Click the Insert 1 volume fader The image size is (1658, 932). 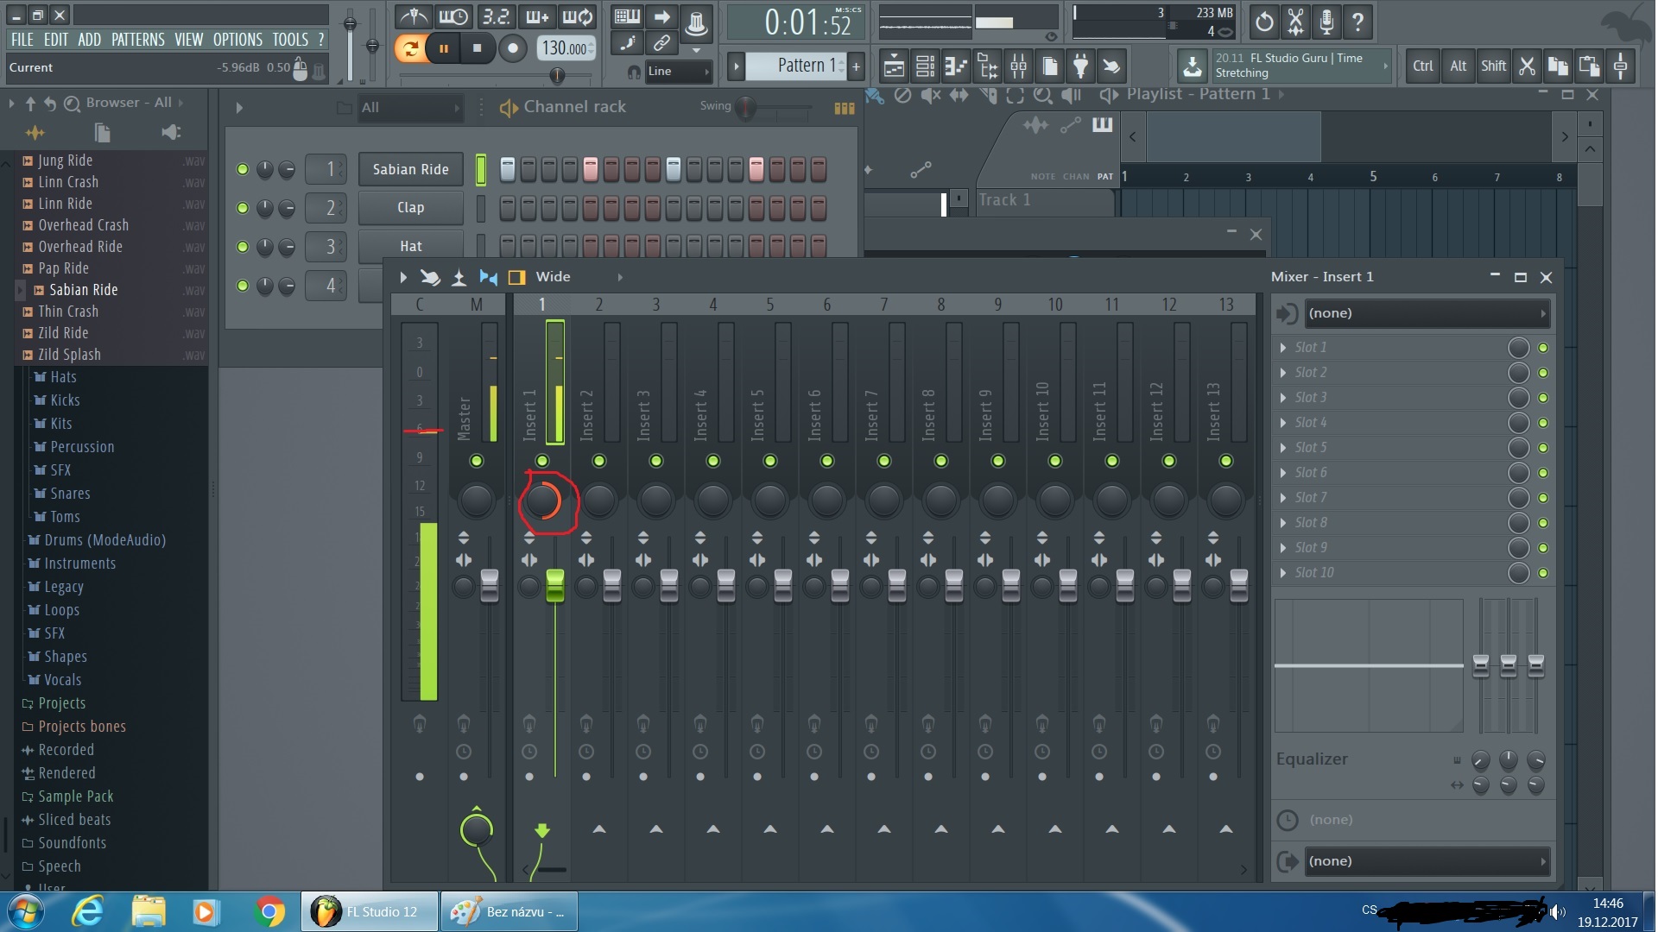click(554, 585)
